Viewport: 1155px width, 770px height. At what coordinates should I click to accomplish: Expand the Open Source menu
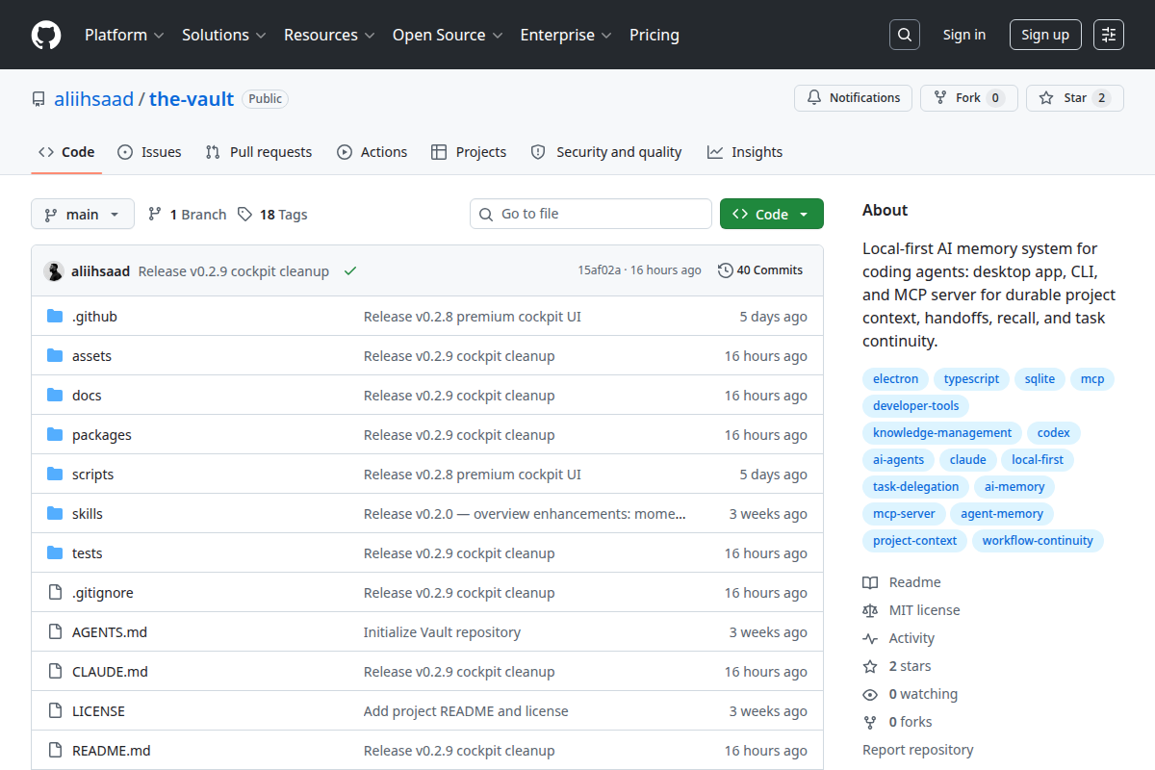coord(448,35)
